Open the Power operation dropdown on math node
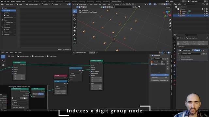This screenshot has height=117, width=209. (61, 86)
